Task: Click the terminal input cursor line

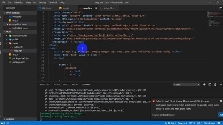Action: 41,119
